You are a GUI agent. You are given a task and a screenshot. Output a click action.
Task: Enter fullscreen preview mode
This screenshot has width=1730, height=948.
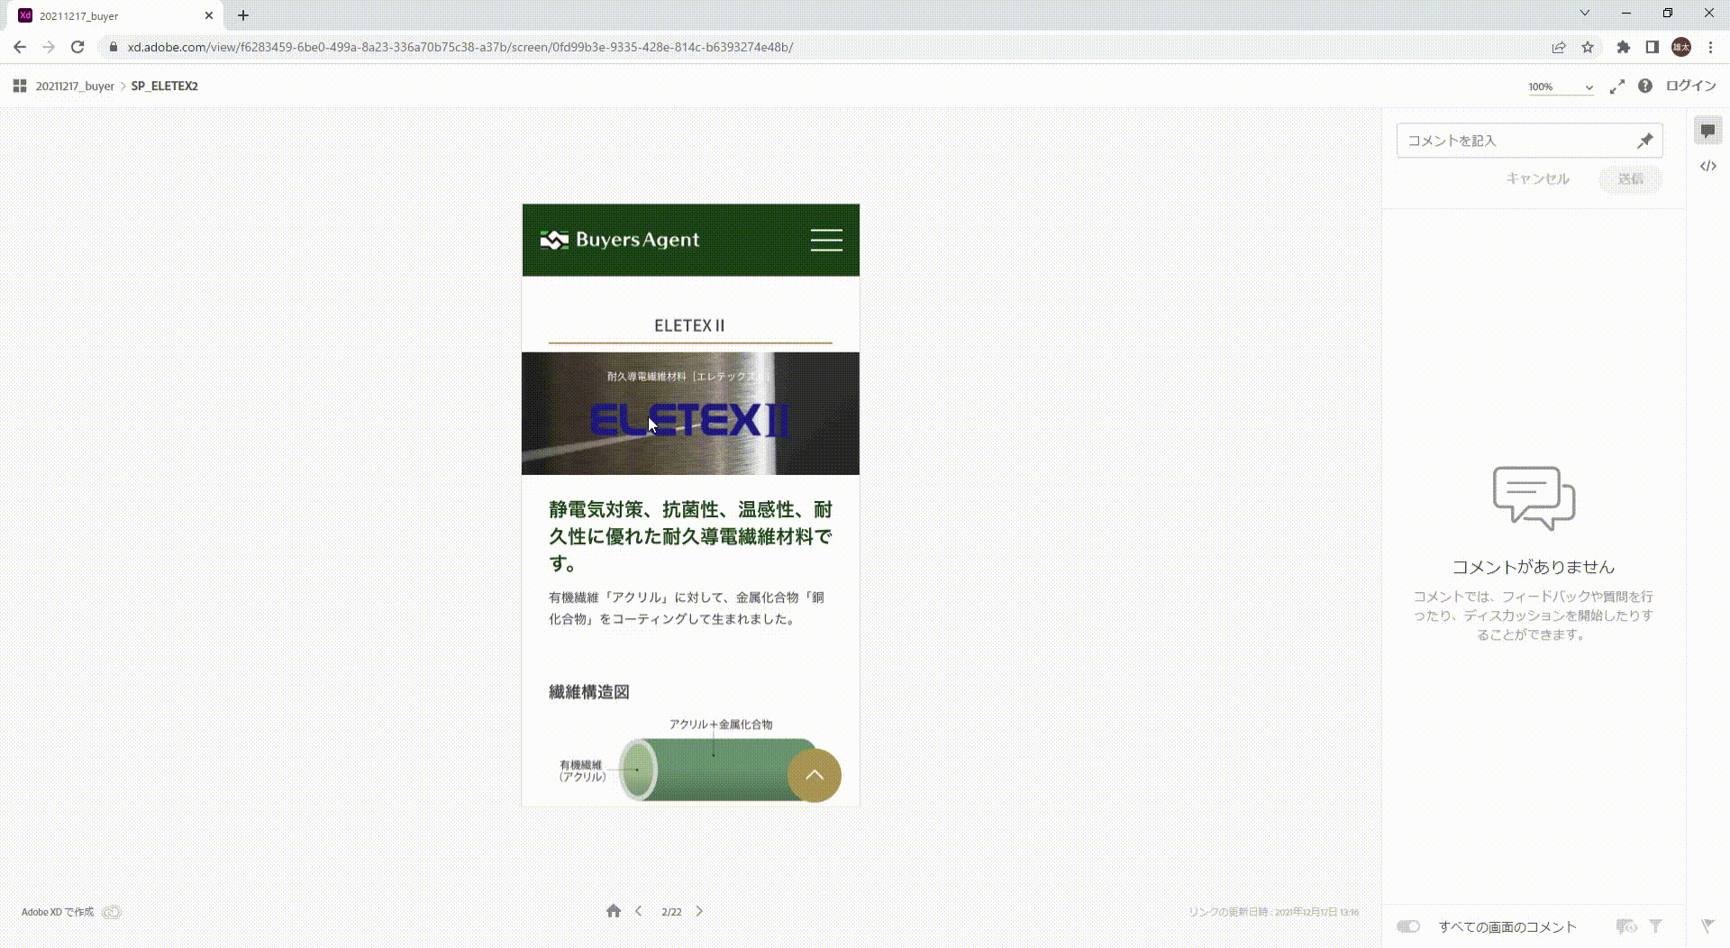coord(1617,87)
